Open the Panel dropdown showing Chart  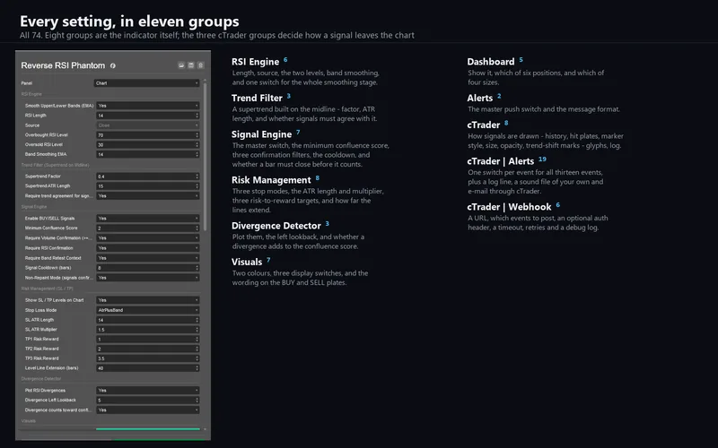point(146,83)
